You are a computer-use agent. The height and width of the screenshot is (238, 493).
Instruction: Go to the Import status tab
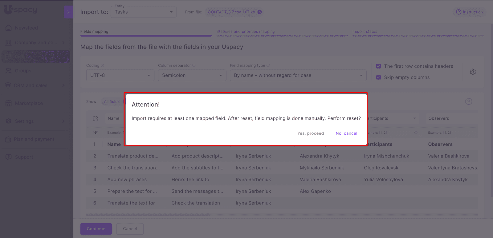pyautogui.click(x=365, y=31)
